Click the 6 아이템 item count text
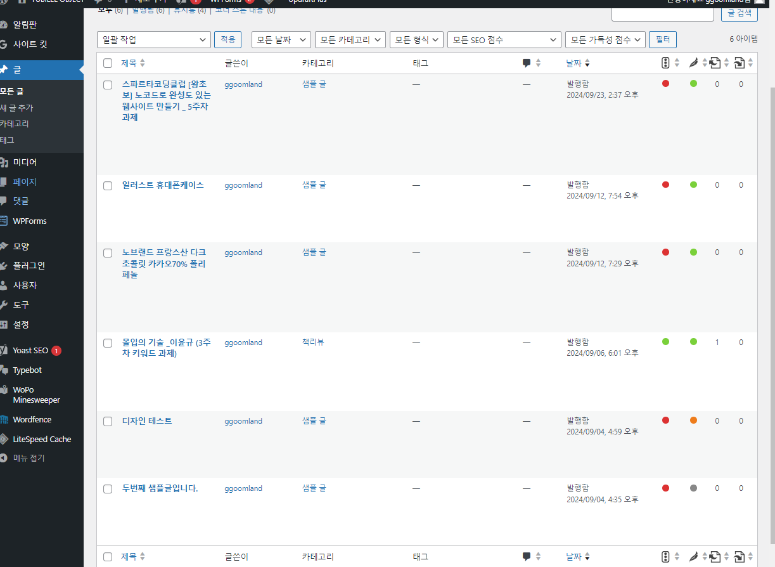Image resolution: width=775 pixels, height=567 pixels. click(x=743, y=39)
